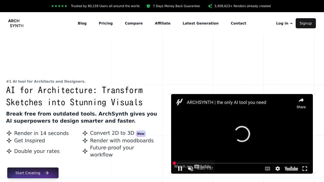This screenshot has width=324, height=182.
Task: Go to Pricing page
Action: 106,23
